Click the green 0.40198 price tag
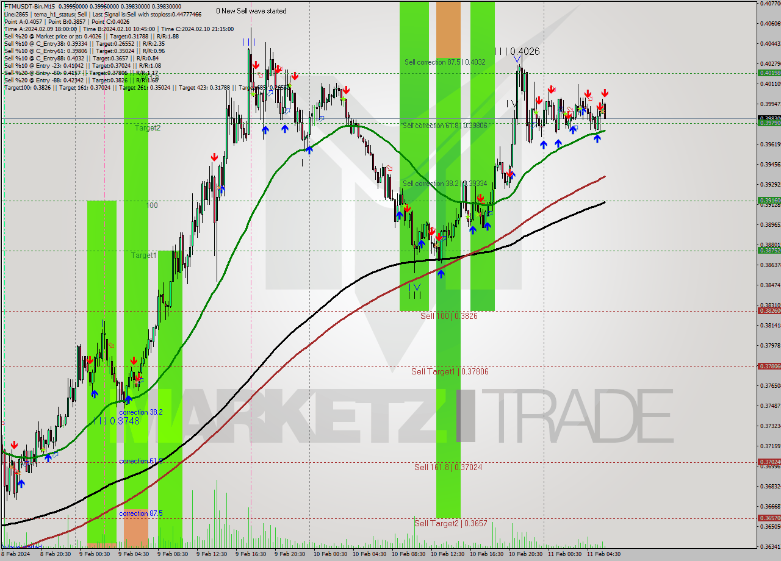Image resolution: width=781 pixels, height=561 pixels. [769, 73]
